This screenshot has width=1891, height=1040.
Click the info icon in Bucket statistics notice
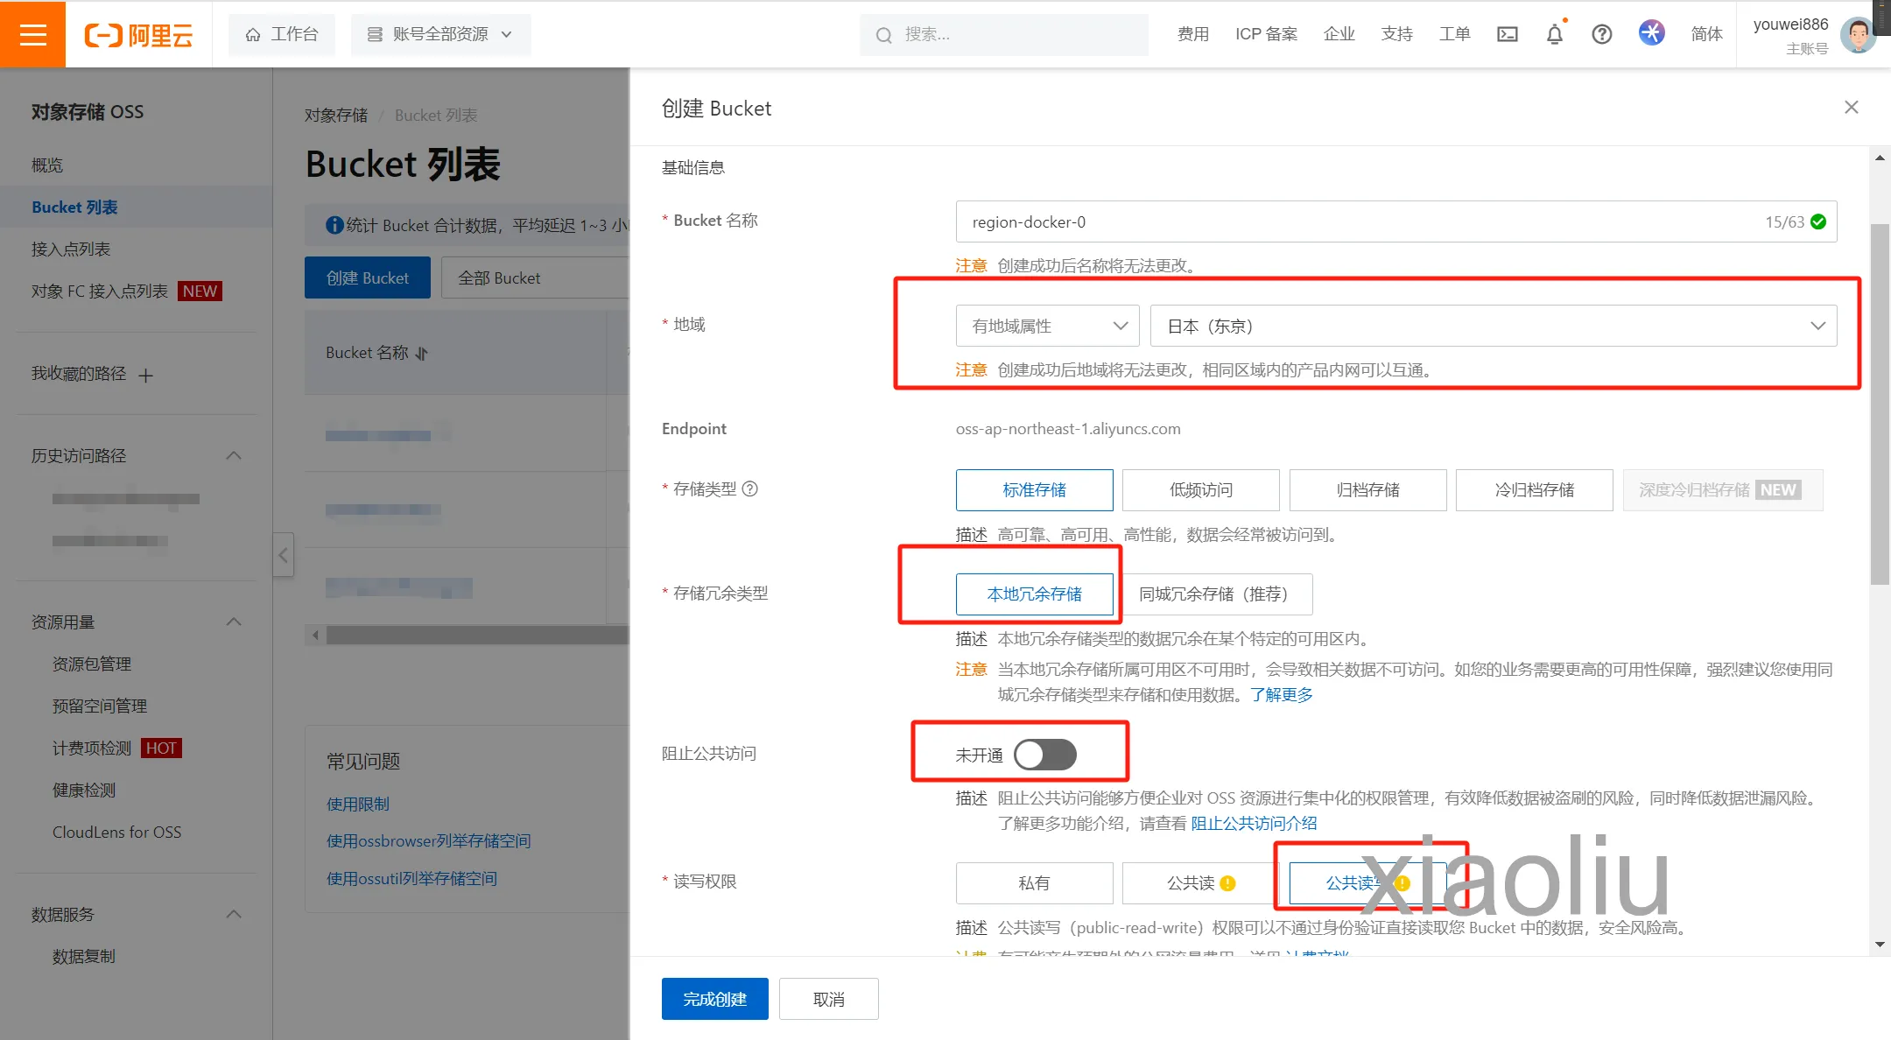[x=334, y=225]
